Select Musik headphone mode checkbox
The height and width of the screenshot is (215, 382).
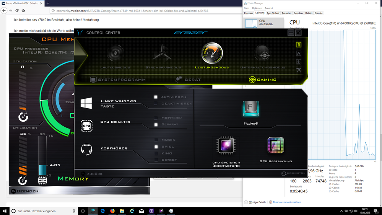(x=156, y=140)
